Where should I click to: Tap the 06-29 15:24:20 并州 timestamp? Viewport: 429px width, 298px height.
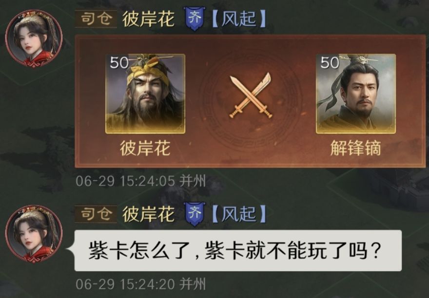click(140, 284)
